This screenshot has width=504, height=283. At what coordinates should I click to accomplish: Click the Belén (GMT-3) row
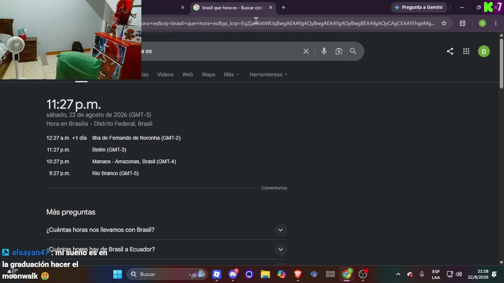click(x=86, y=150)
